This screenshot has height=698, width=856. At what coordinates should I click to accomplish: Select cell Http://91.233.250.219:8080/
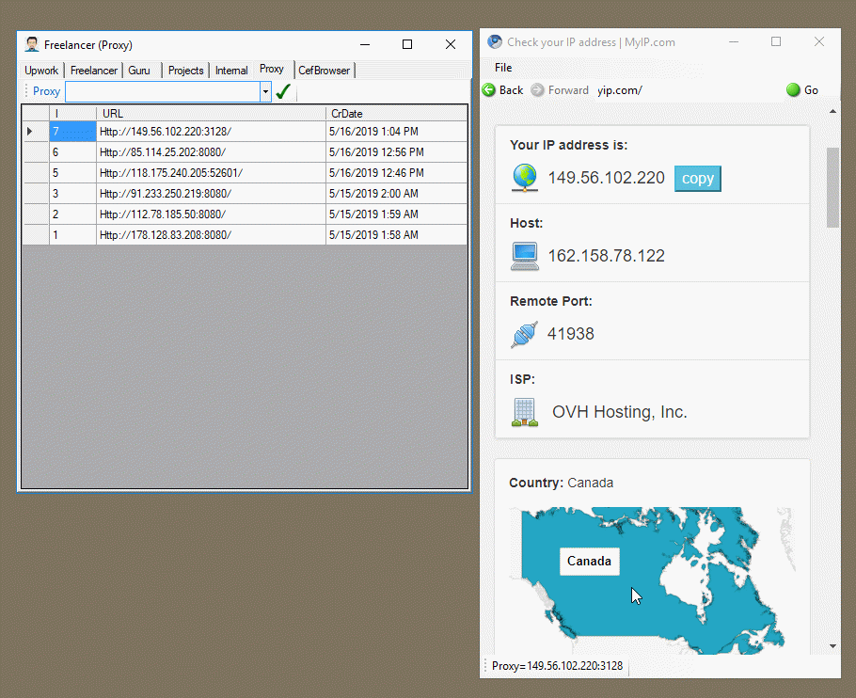(x=212, y=194)
